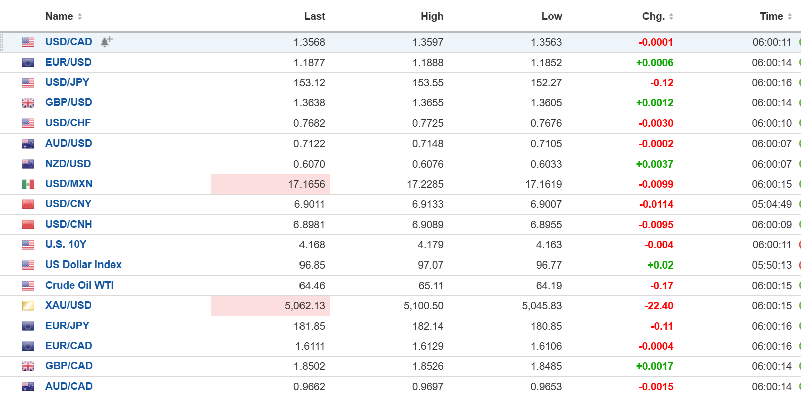
Task: Click the Last column header
Action: tap(314, 16)
